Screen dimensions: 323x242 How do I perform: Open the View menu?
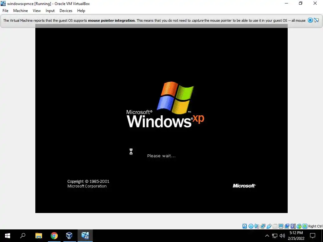[x=37, y=11]
